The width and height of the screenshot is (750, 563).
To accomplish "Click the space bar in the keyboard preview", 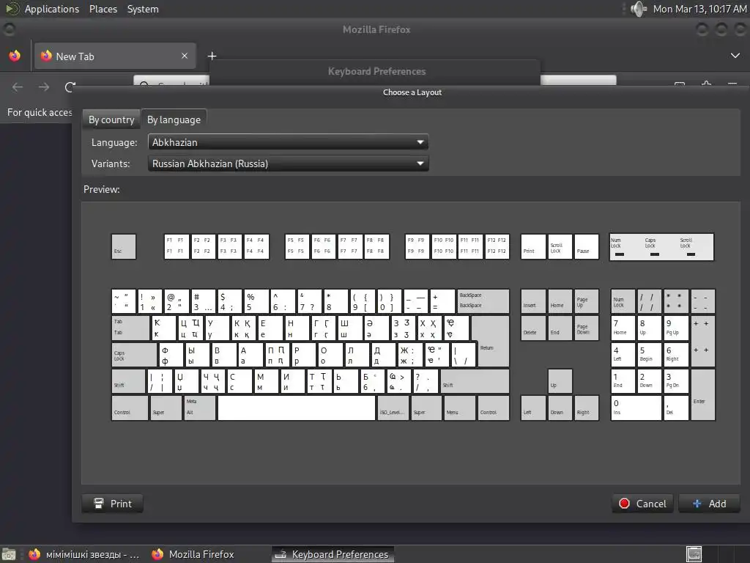I will pyautogui.click(x=297, y=408).
